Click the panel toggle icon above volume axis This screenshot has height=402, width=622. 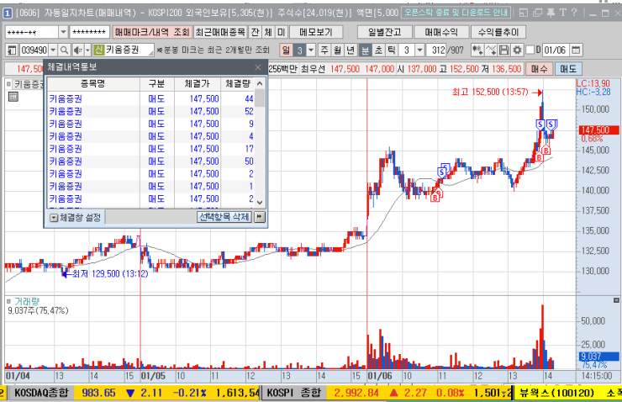pos(616,300)
